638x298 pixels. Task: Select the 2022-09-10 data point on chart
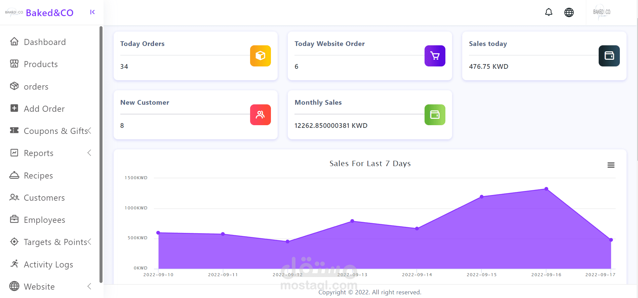[x=158, y=233]
